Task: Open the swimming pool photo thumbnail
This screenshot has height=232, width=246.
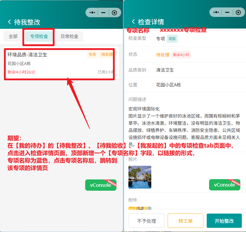Action: (x=140, y=177)
